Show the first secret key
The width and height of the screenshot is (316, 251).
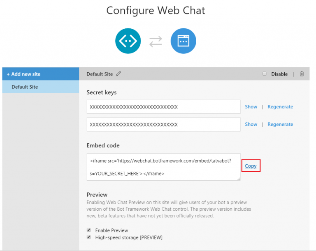click(251, 107)
